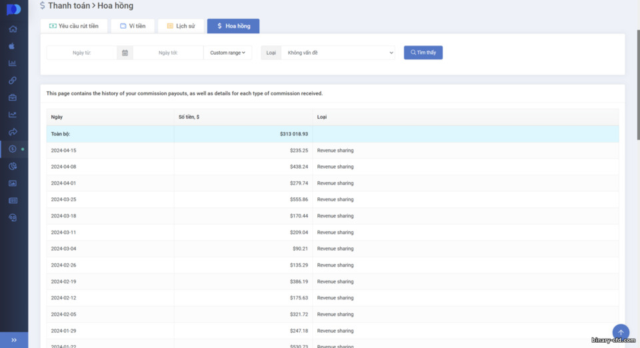Click amount $175.63
The image size is (640, 348).
click(299, 298)
